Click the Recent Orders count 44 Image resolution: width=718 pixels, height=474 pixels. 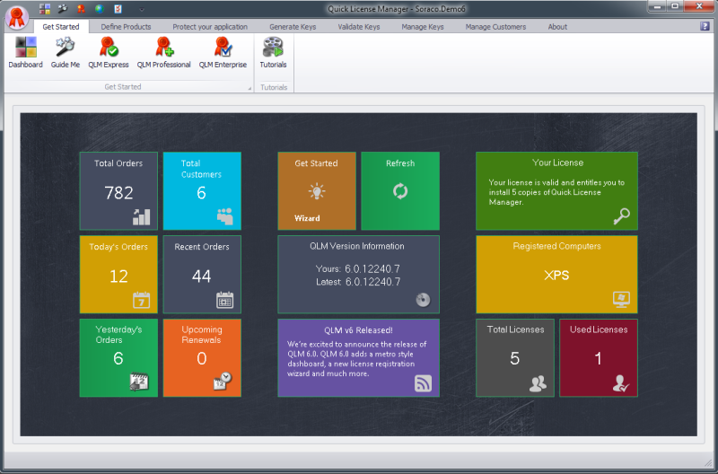pyautogui.click(x=201, y=276)
